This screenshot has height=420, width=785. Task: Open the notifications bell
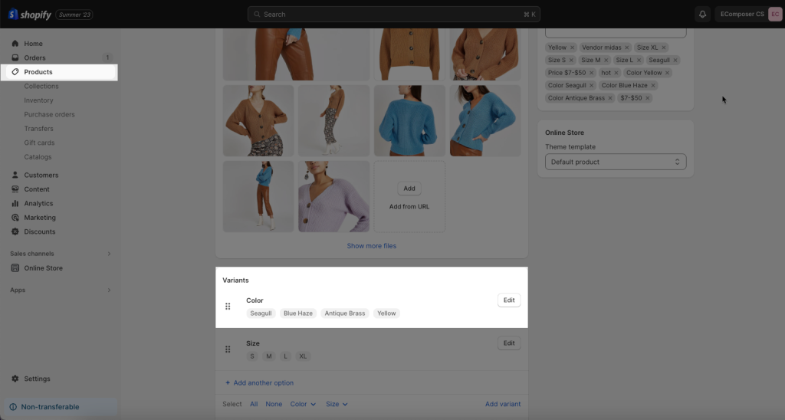pyautogui.click(x=702, y=14)
